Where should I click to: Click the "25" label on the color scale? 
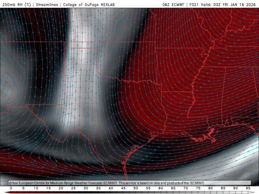click(73, 188)
